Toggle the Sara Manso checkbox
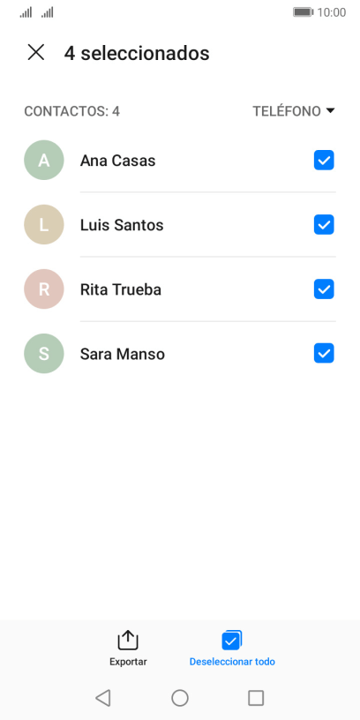Image resolution: width=360 pixels, height=720 pixels. (324, 354)
